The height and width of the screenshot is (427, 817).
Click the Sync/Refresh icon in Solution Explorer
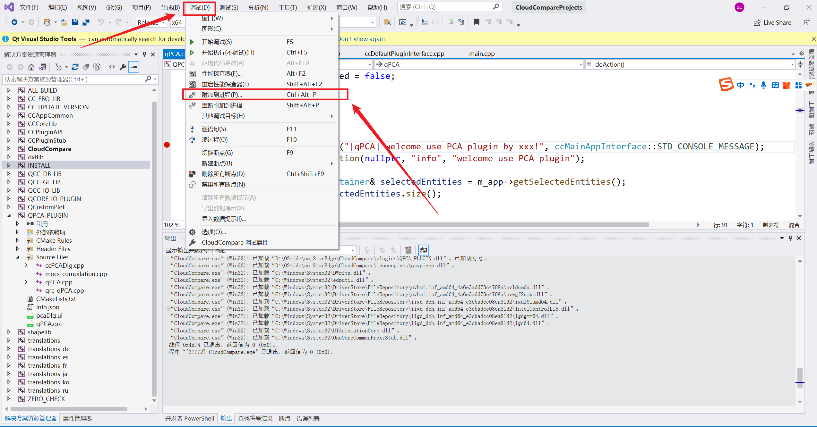[75, 67]
